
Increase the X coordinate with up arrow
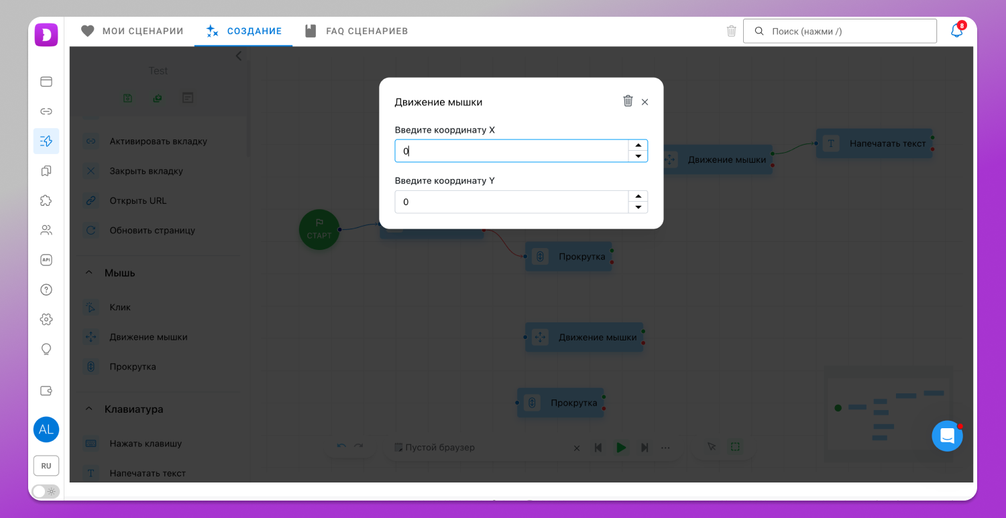[x=638, y=145]
